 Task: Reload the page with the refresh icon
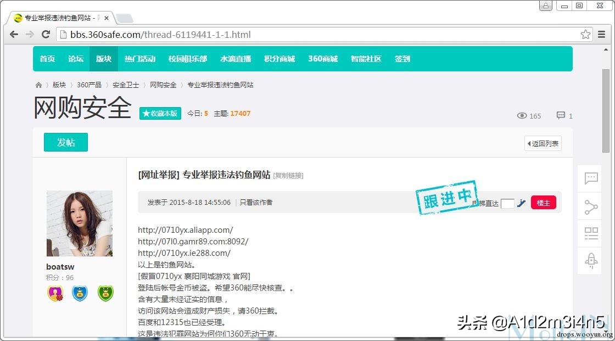point(46,35)
